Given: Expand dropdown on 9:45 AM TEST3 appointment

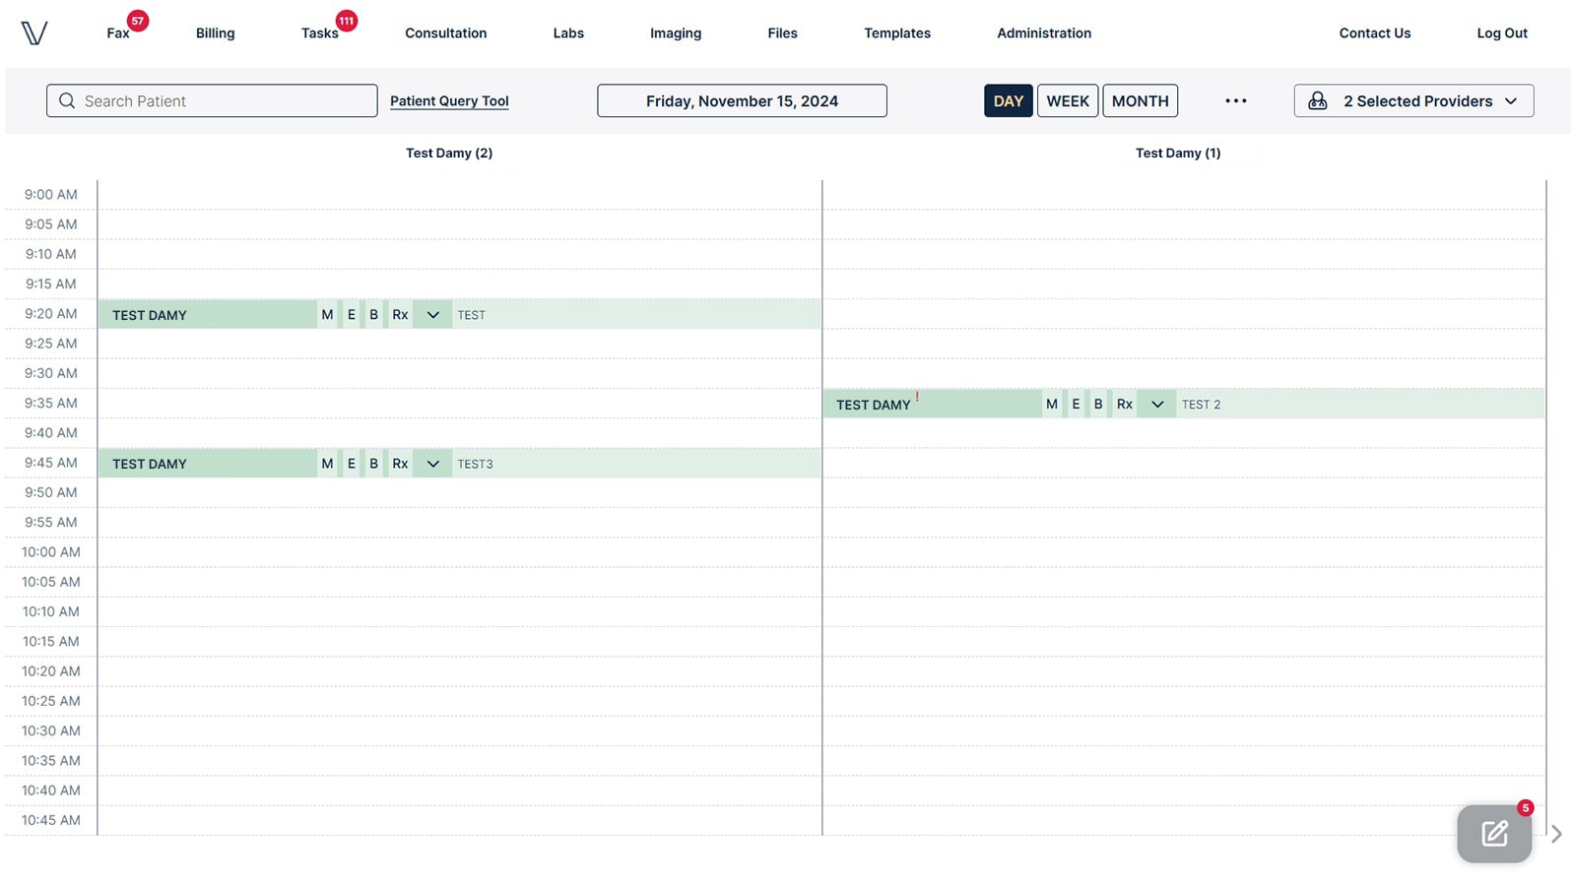Looking at the screenshot, I should click(x=432, y=464).
